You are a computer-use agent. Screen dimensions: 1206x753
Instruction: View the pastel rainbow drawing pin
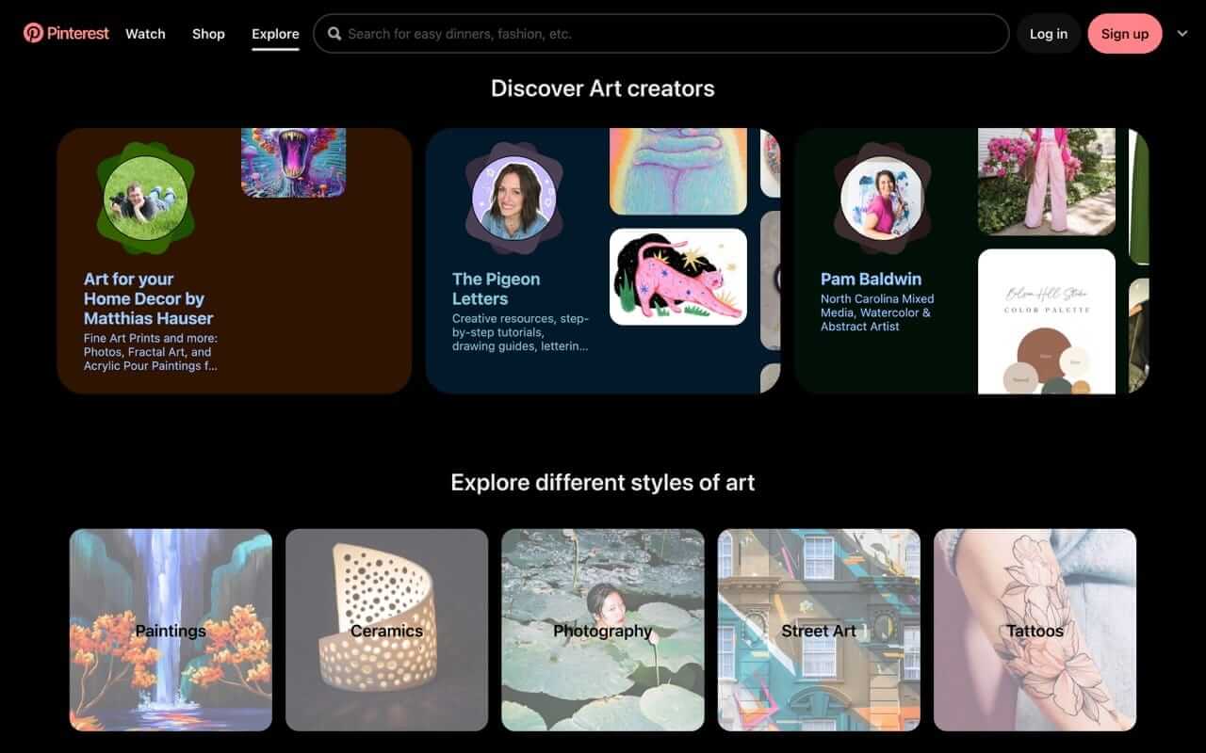678,171
